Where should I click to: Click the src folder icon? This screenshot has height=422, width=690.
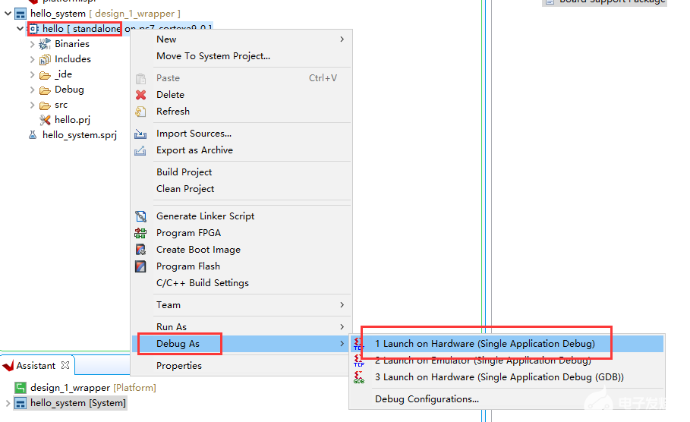[x=45, y=106]
